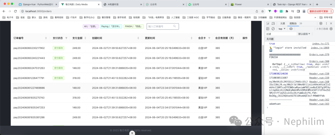Open the Chrome profile avatar

303,11
